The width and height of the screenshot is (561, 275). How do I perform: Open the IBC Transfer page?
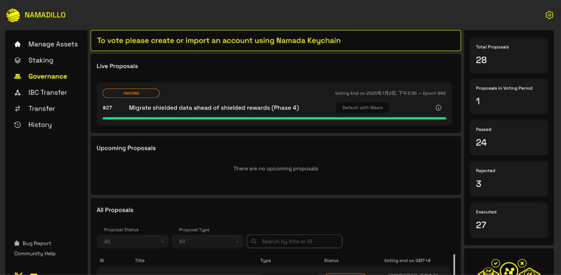click(47, 93)
